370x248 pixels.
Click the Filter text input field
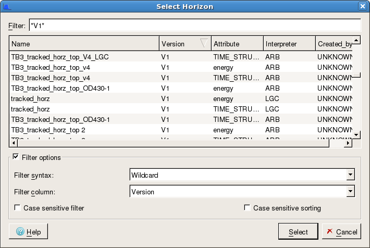point(195,25)
